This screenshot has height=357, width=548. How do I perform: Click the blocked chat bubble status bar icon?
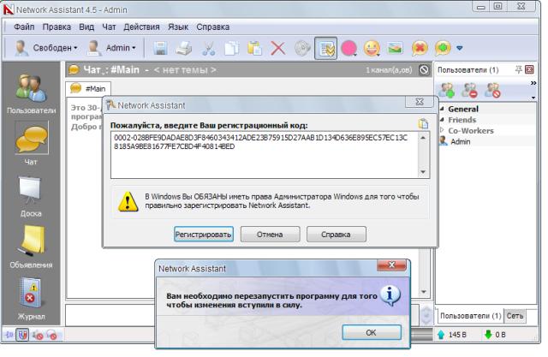pos(51,336)
